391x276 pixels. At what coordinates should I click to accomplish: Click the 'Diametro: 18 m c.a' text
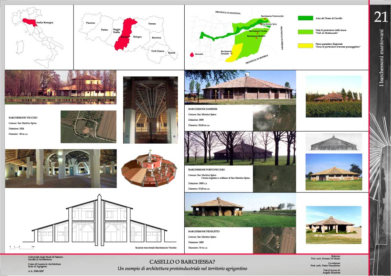(x=197, y=248)
